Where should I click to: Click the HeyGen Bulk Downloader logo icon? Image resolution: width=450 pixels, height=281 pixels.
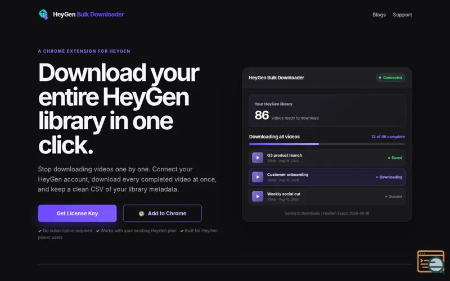44,15
